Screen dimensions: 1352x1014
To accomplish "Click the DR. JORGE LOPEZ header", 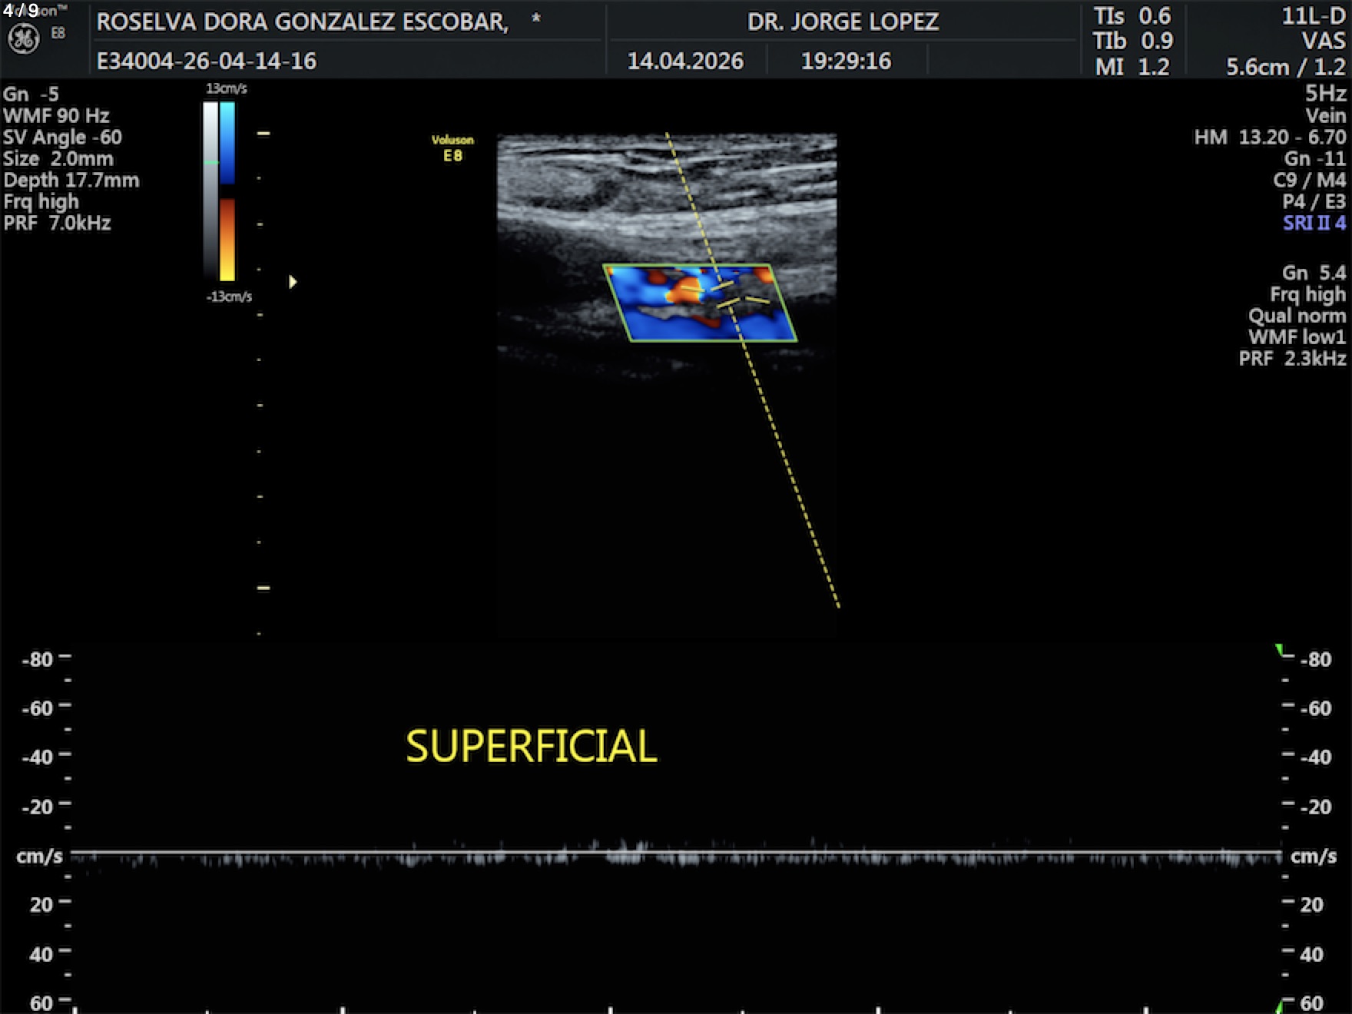I will (x=843, y=22).
